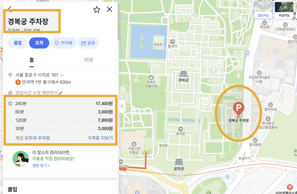Click the 경복궁 버들마루 theater marker
Image resolution: width=297 pixels, height=194 pixels.
click(x=151, y=78)
